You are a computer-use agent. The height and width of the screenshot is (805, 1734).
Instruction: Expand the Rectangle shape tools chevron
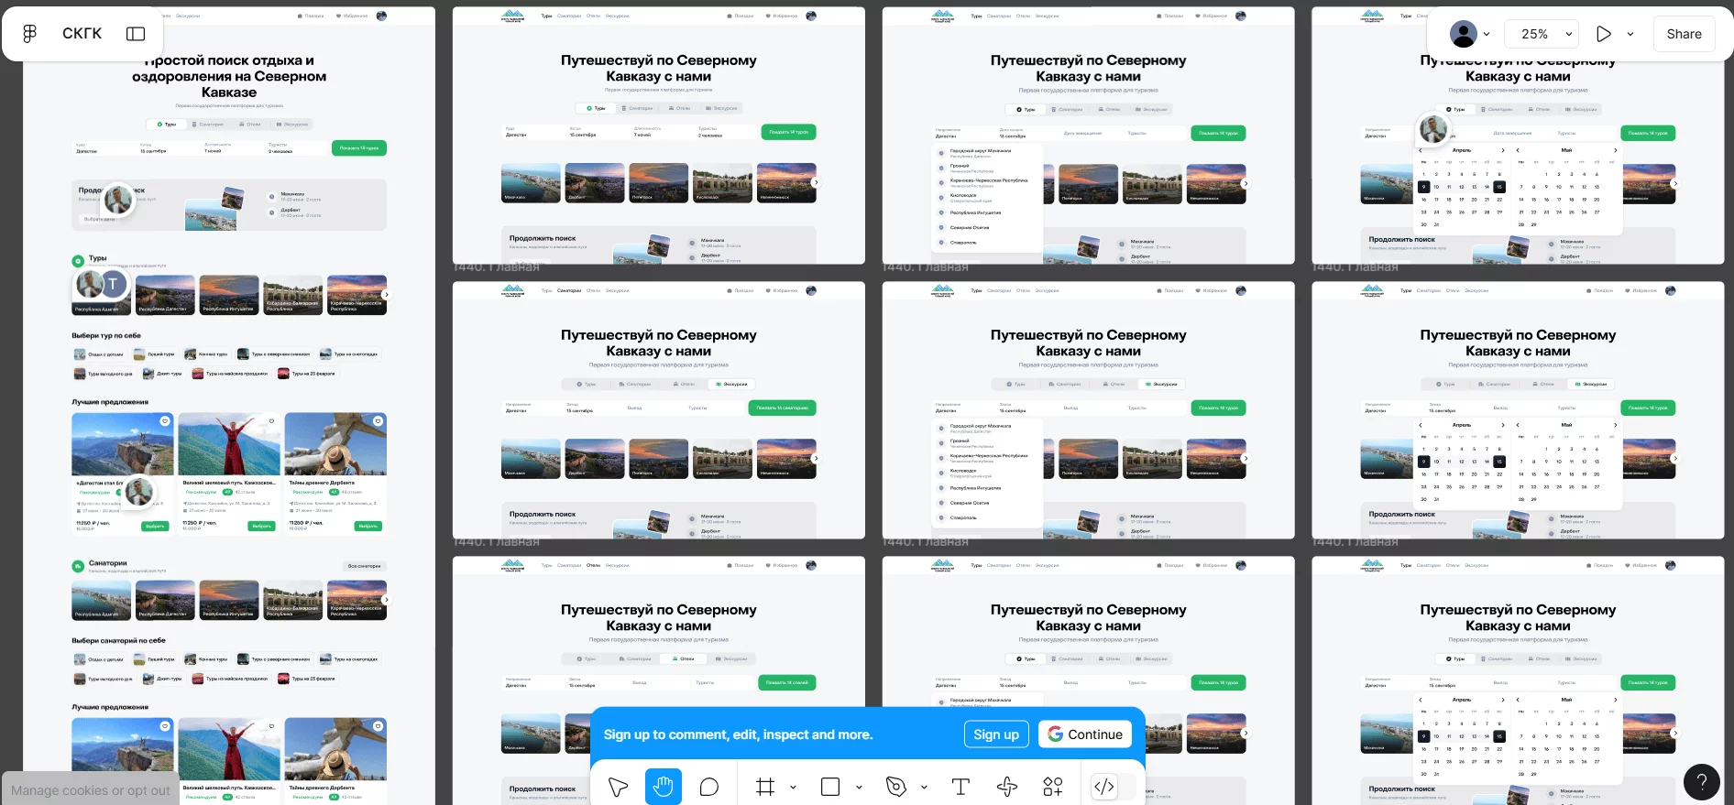pyautogui.click(x=859, y=787)
